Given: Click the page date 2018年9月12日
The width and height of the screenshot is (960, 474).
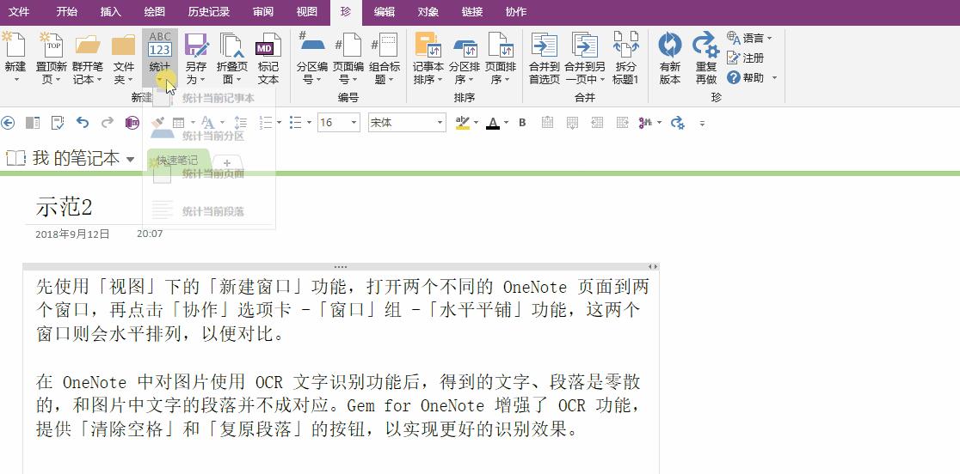Looking at the screenshot, I should (x=72, y=234).
